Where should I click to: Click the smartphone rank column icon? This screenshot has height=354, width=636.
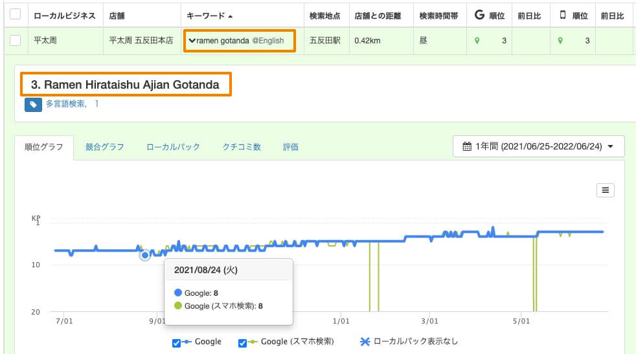563,15
